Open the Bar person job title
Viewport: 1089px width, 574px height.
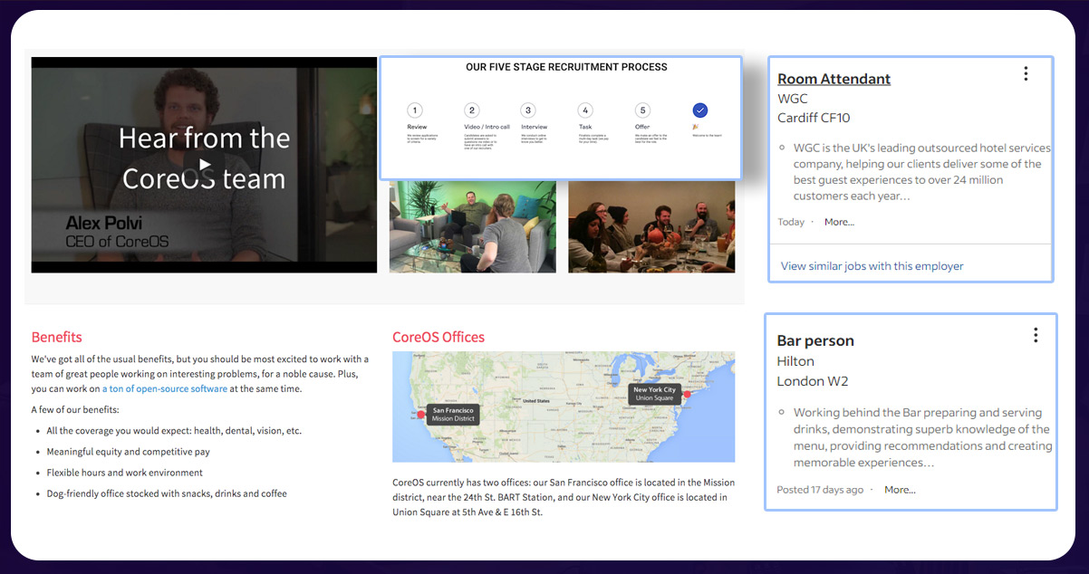(815, 340)
